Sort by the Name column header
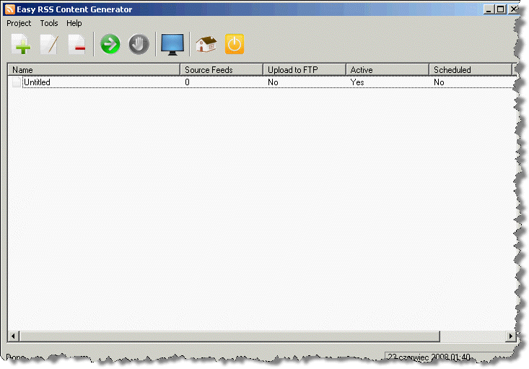Image resolution: width=529 pixels, height=369 pixels. click(x=94, y=69)
